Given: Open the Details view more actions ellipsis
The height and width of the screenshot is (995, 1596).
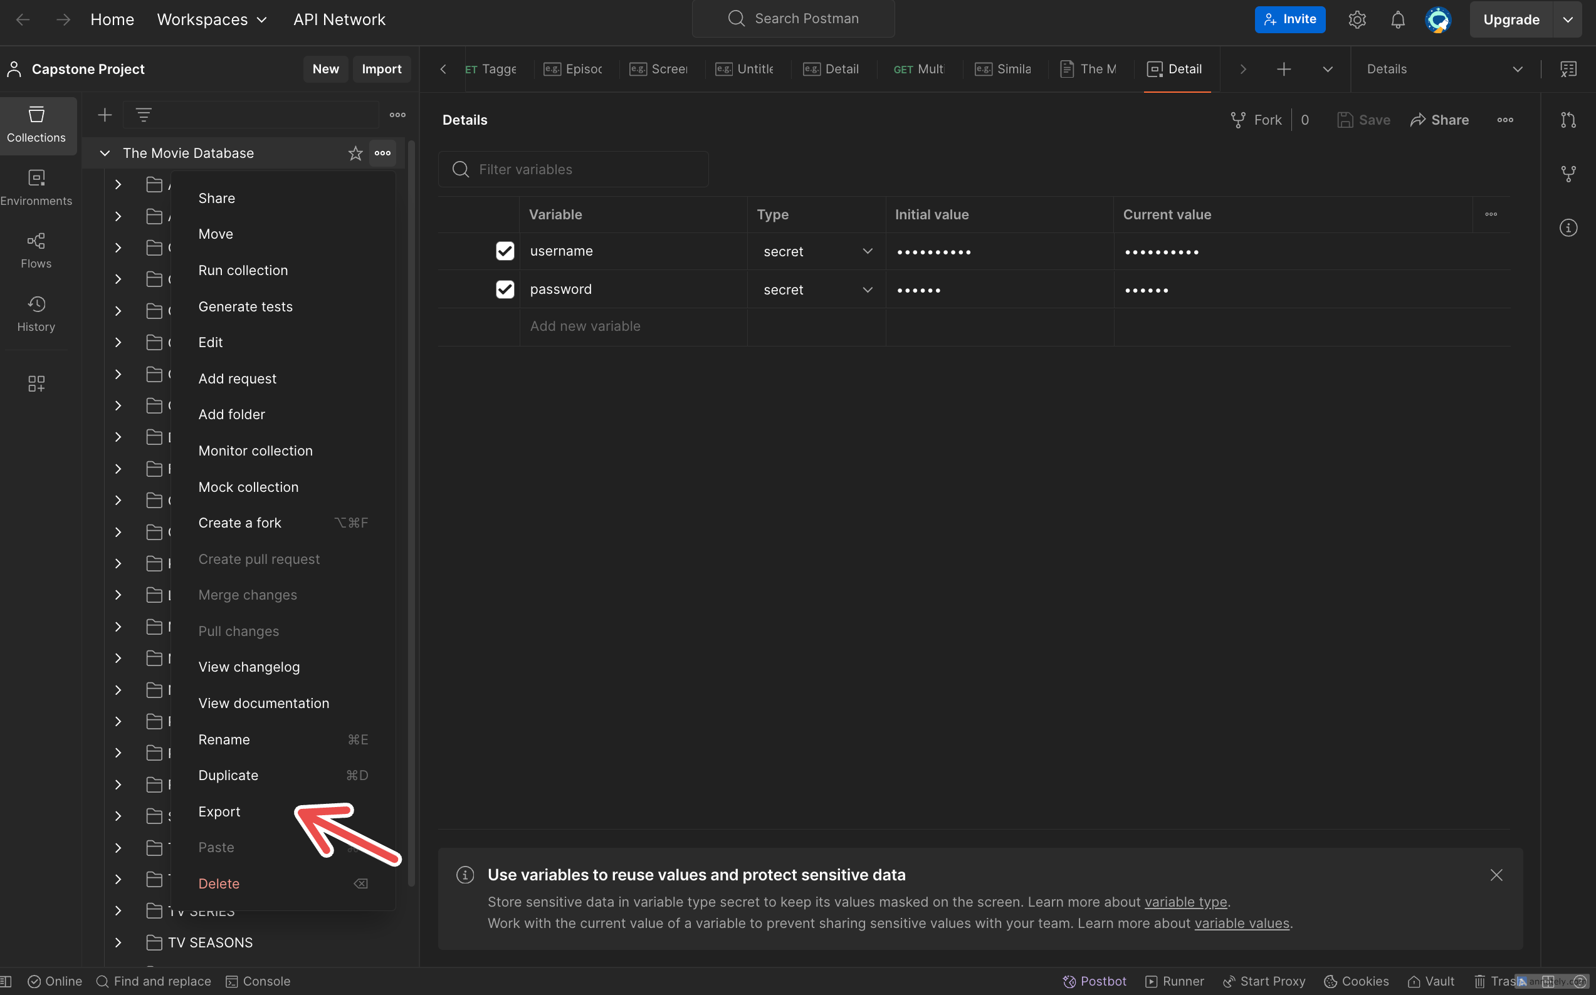Looking at the screenshot, I should [x=1504, y=120].
